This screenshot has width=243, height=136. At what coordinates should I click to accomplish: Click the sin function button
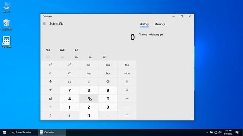88,65
